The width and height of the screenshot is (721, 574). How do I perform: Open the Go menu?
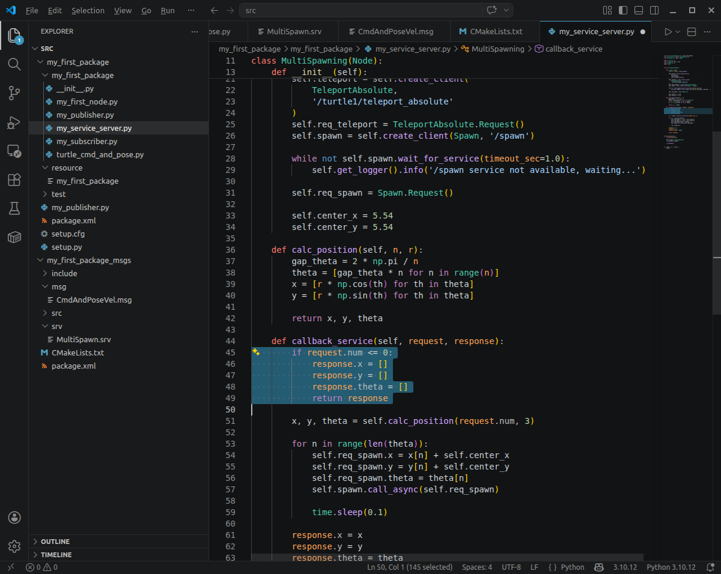(146, 11)
